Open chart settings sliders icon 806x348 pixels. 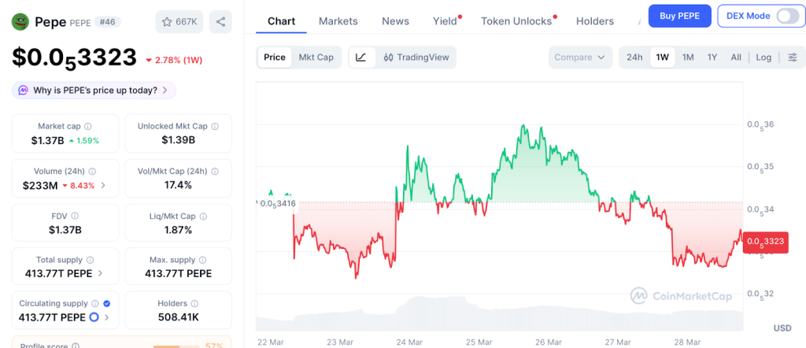pos(792,57)
